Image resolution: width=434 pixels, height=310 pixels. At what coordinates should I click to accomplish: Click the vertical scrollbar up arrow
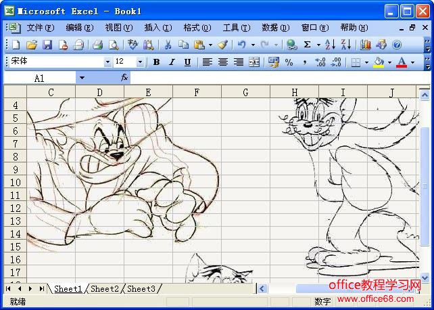(425, 95)
